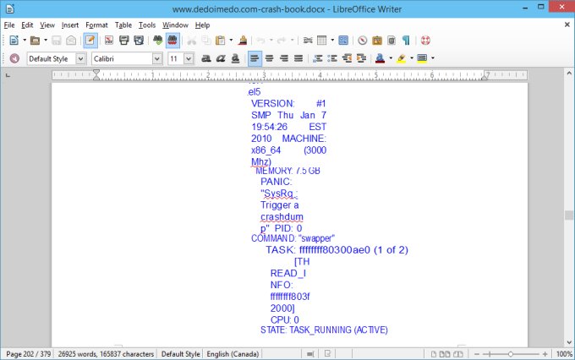Show Draw Functions toolbar
Screen dimensions: 575x360
[343, 41]
